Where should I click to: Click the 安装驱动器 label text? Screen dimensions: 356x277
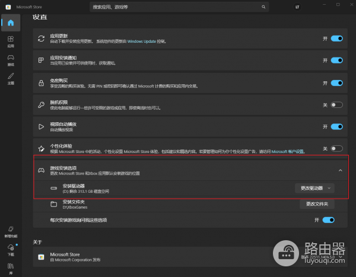(x=74, y=186)
